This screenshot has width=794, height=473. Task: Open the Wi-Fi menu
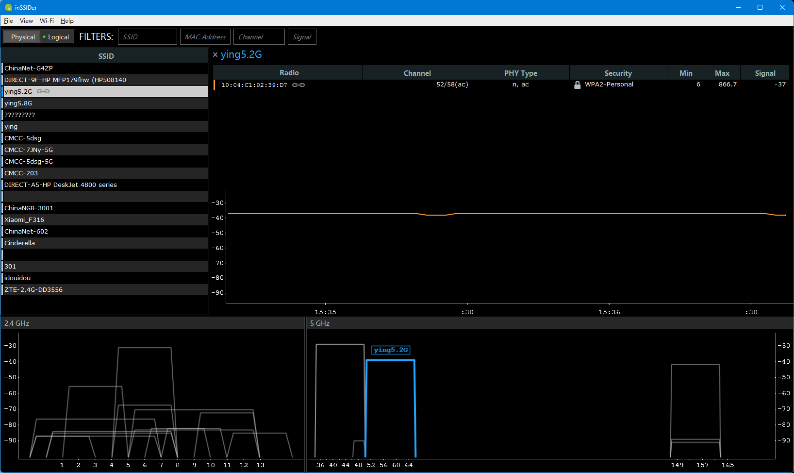click(x=47, y=21)
